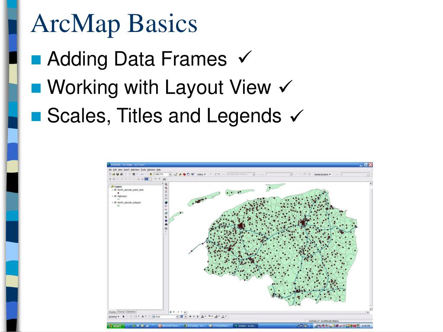Open the Target layer combo box
Viewport: 443px width, 332px height.
point(279,174)
